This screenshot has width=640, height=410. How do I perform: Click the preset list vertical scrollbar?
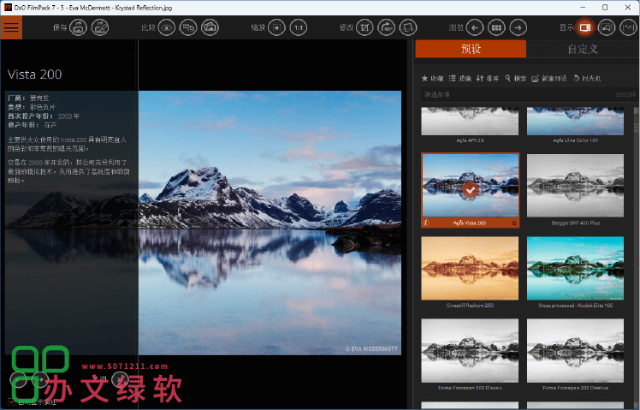(636, 258)
